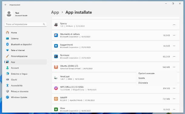This screenshot has height=114, width=185.
Task: Click the Bluetooth icon
Action: (x=8, y=44)
